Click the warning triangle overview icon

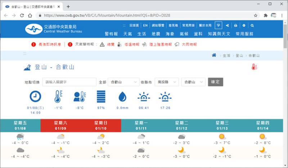click(102, 45)
